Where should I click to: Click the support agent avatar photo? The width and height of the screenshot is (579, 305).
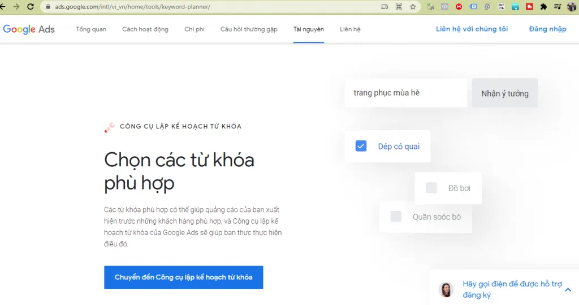446,290
